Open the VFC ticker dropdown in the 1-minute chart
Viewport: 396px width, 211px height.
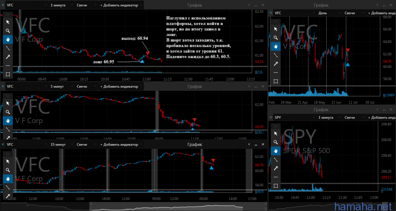[x=26, y=5]
